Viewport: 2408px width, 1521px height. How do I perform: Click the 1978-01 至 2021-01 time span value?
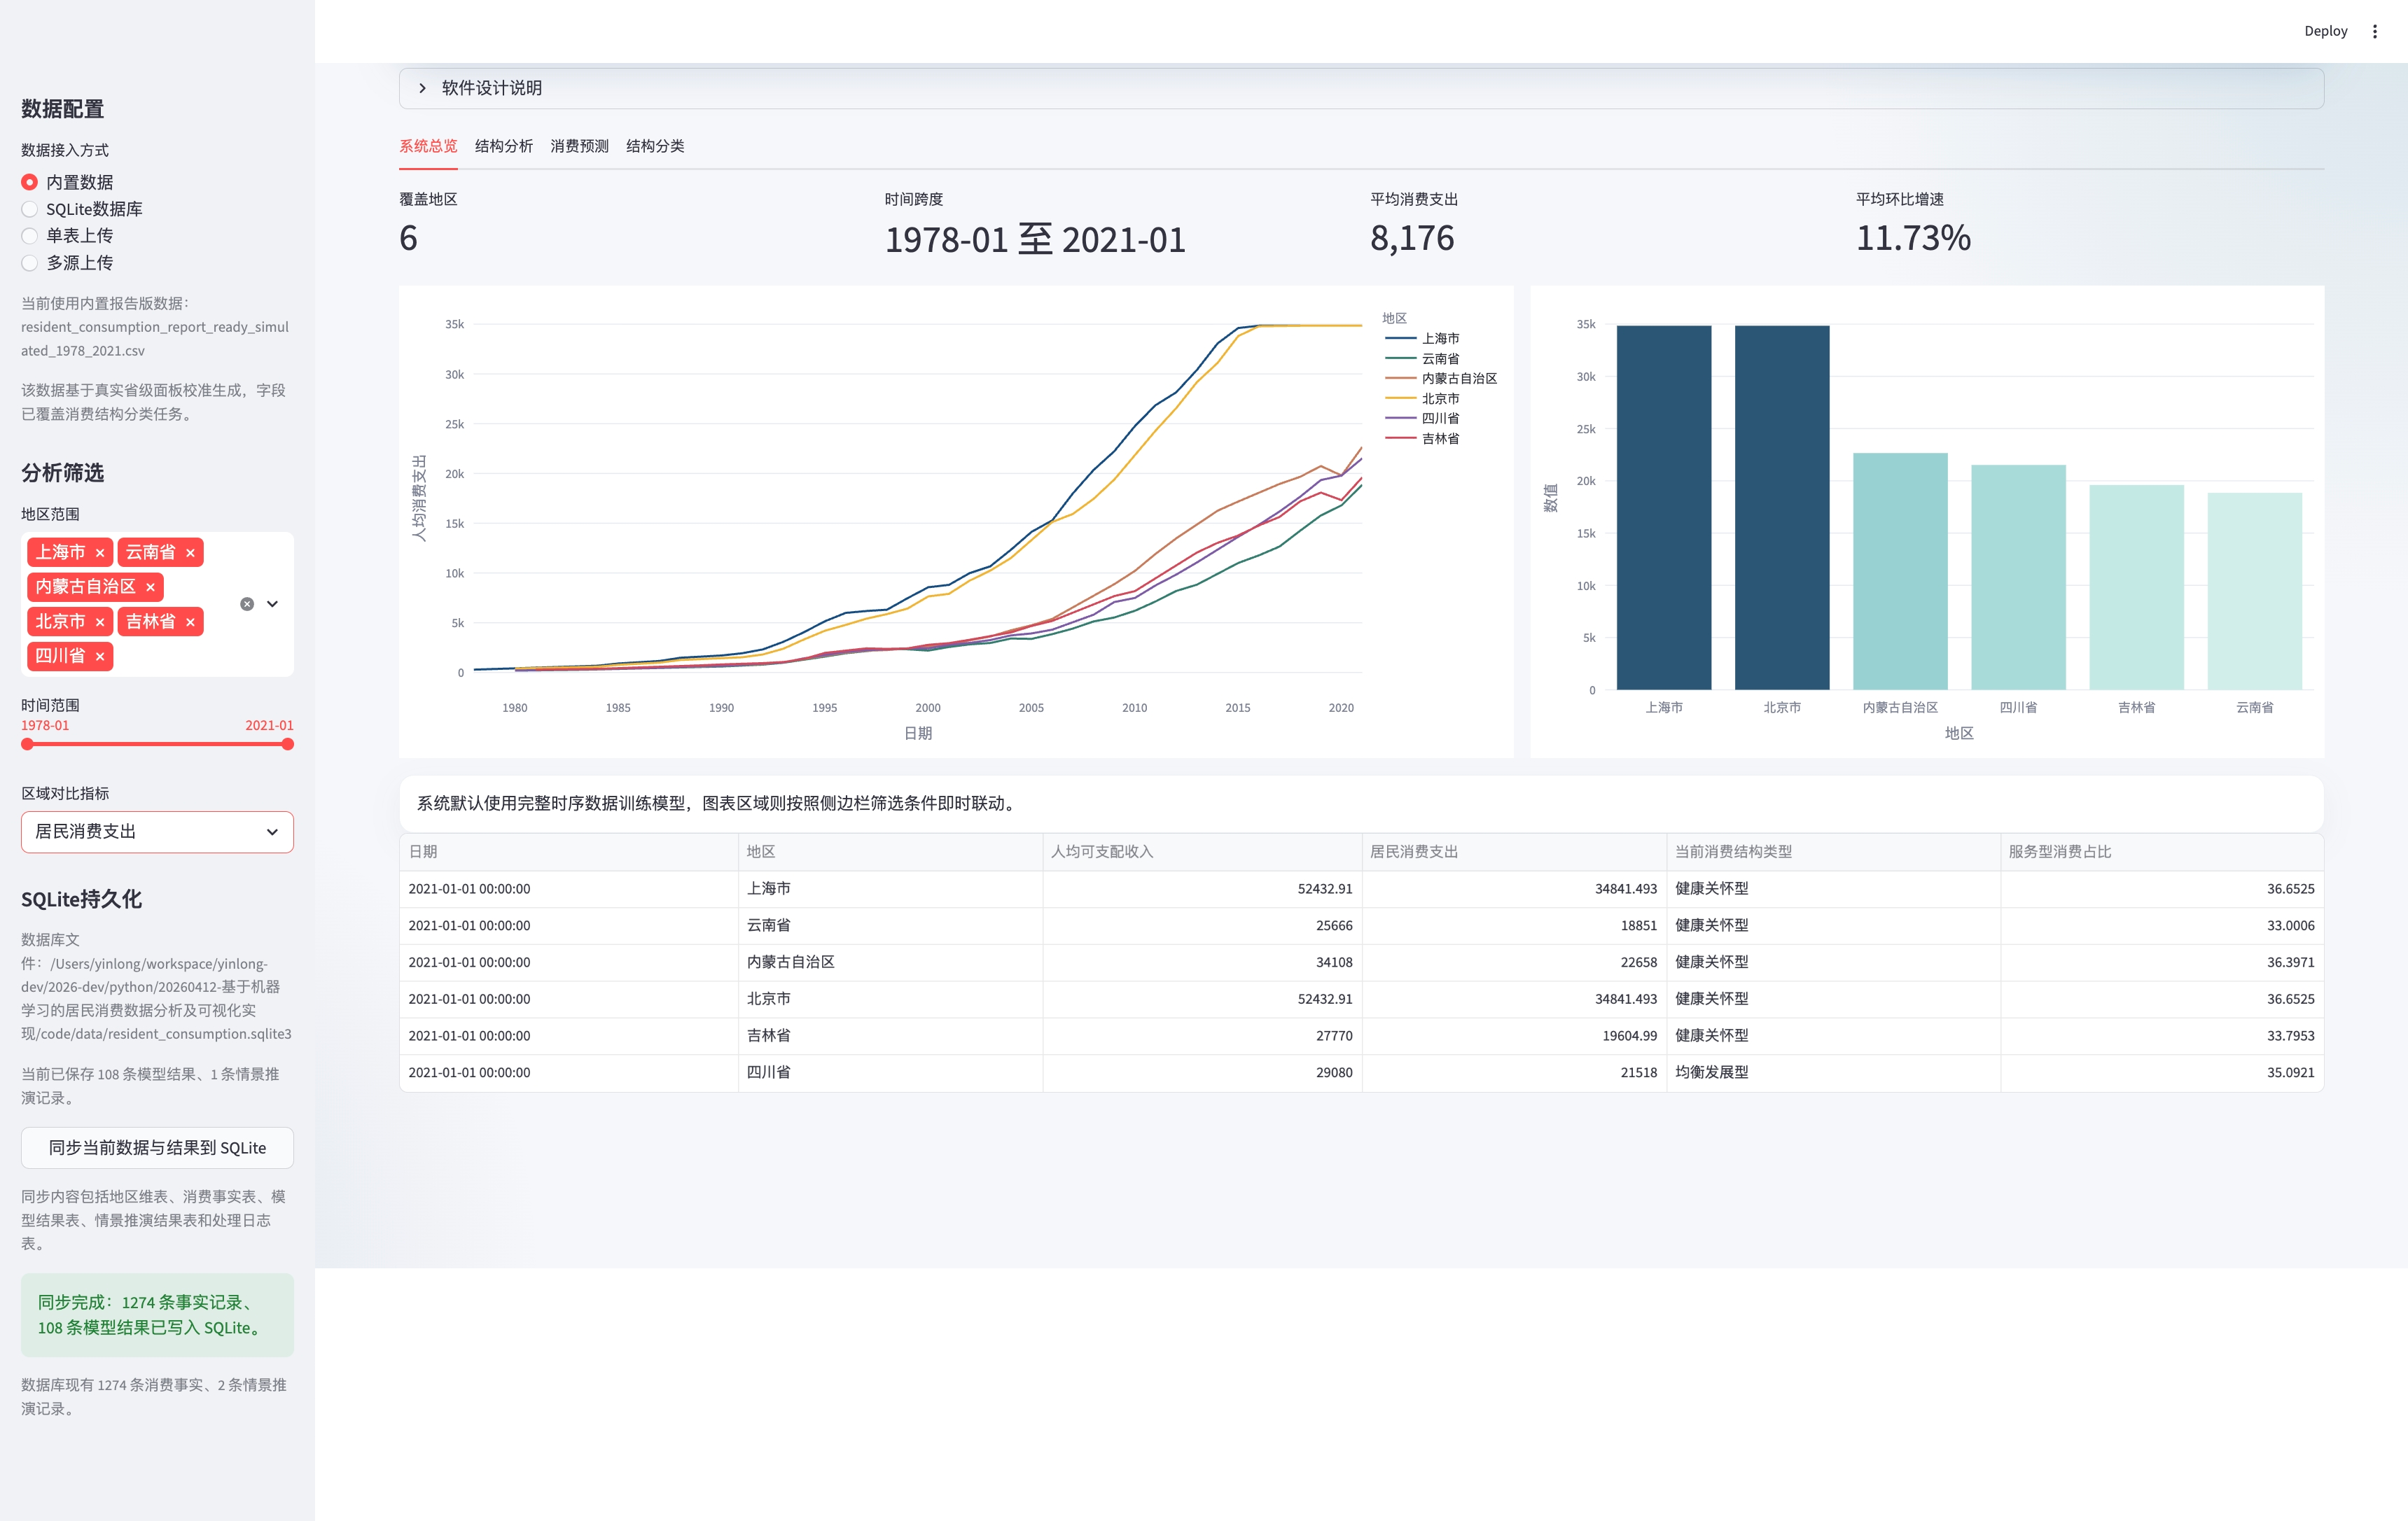click(1035, 240)
